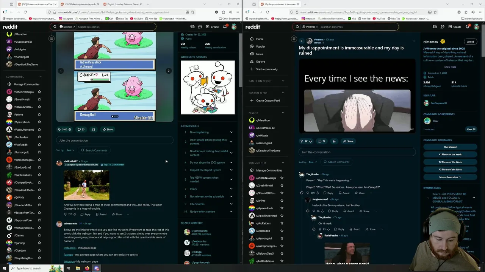Collapse the Recent section in the right window
This screenshot has height=272, width=485.
pyautogui.click(x=283, y=113)
